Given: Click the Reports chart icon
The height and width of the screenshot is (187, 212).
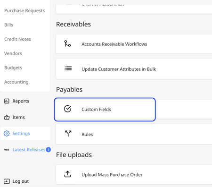Looking at the screenshot, I should (x=7, y=101).
